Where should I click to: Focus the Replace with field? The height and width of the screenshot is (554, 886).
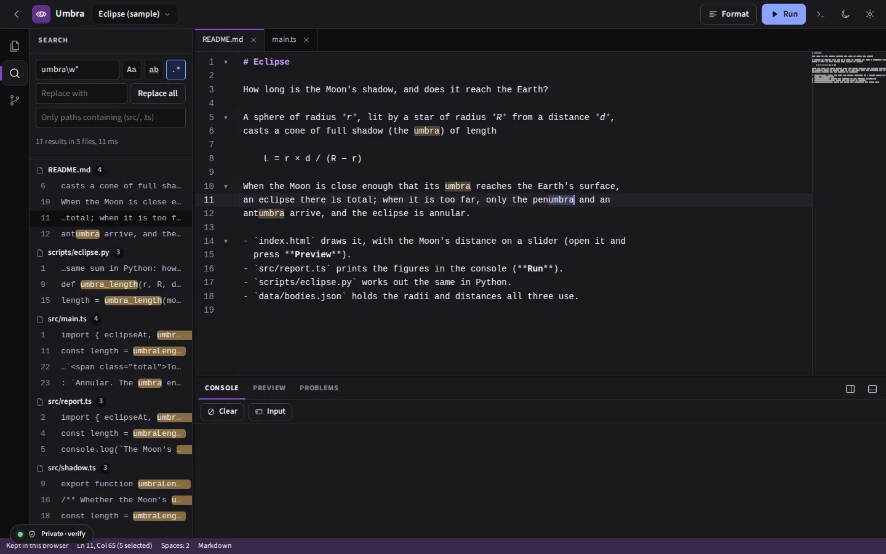pos(81,94)
